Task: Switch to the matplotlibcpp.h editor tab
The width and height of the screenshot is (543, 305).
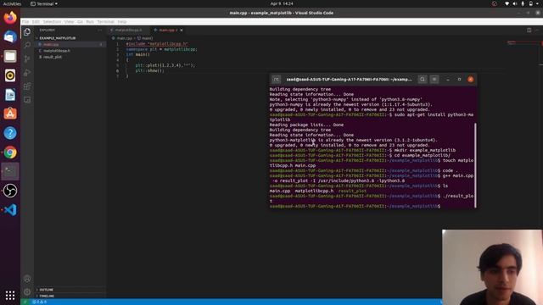Action: coord(128,30)
